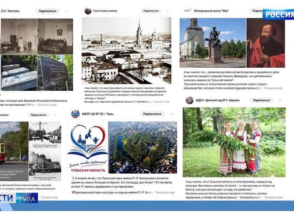Open the portrait painting in the red robe
294x213 pixels.
pos(266,43)
